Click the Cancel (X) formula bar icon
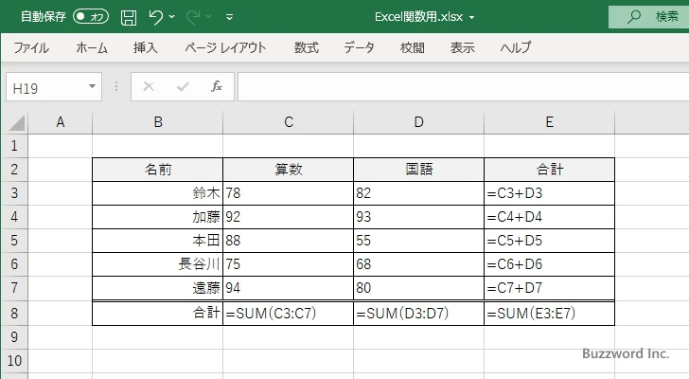Viewport: 689px width, 379px height. [149, 86]
